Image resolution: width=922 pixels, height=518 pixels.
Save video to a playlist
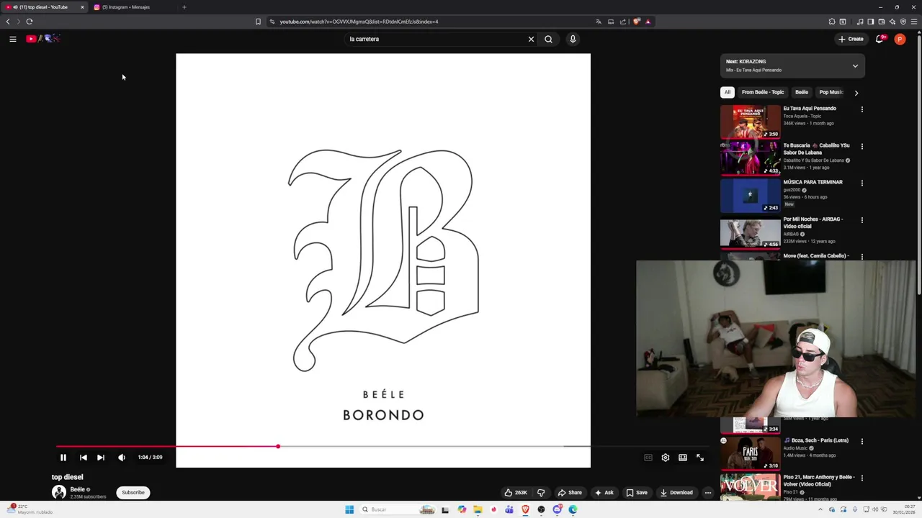(x=637, y=493)
